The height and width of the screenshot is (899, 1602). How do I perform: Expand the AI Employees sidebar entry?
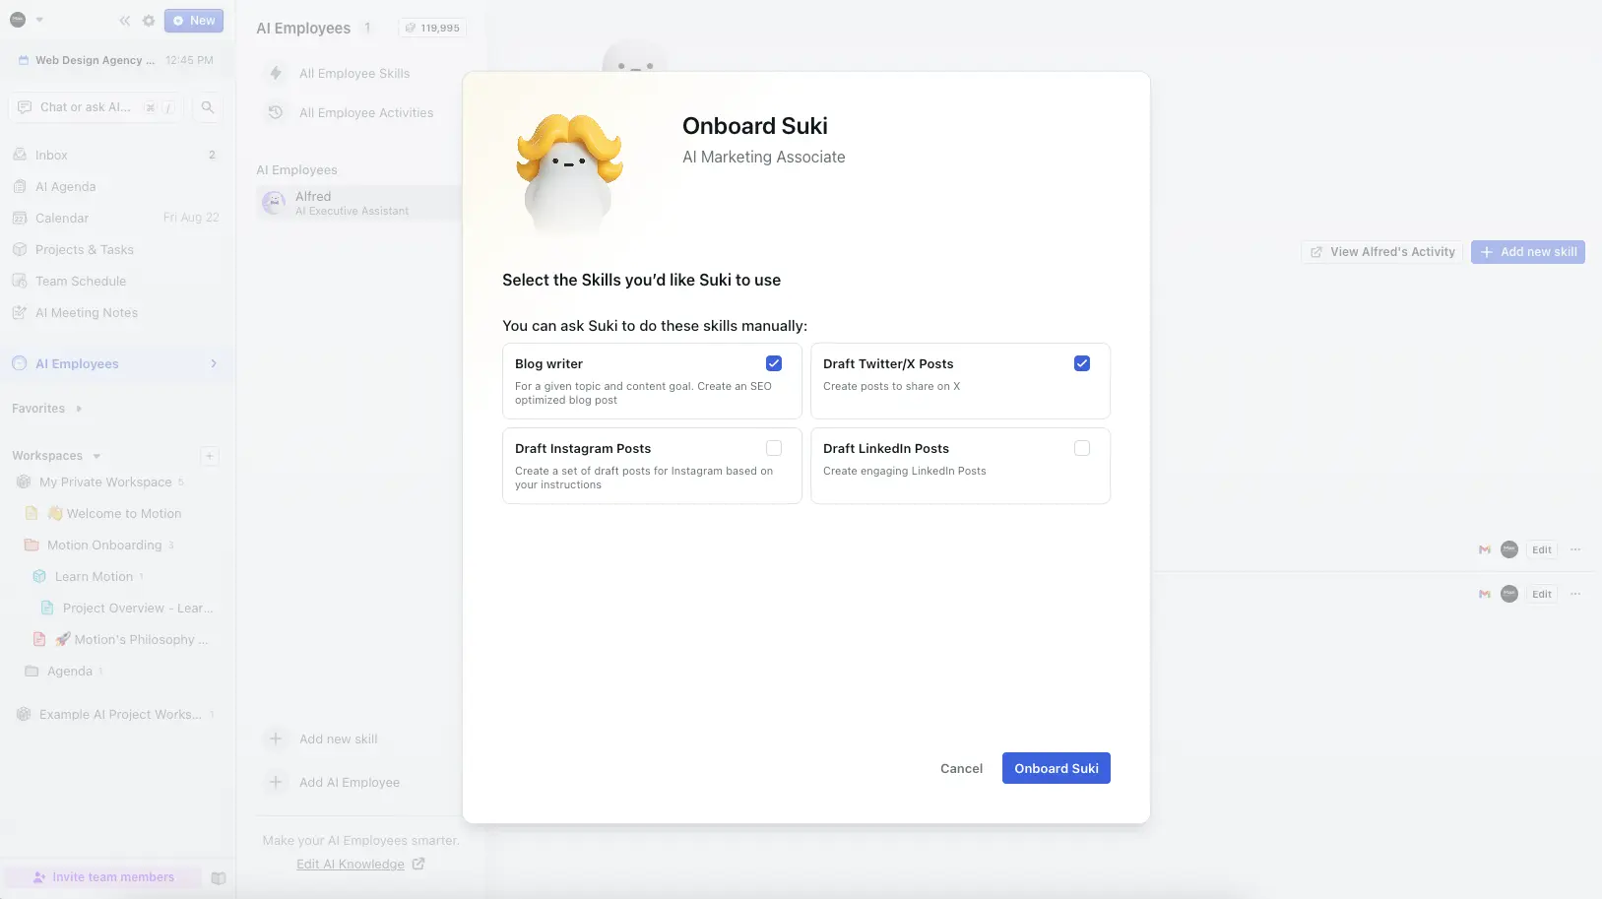(214, 363)
